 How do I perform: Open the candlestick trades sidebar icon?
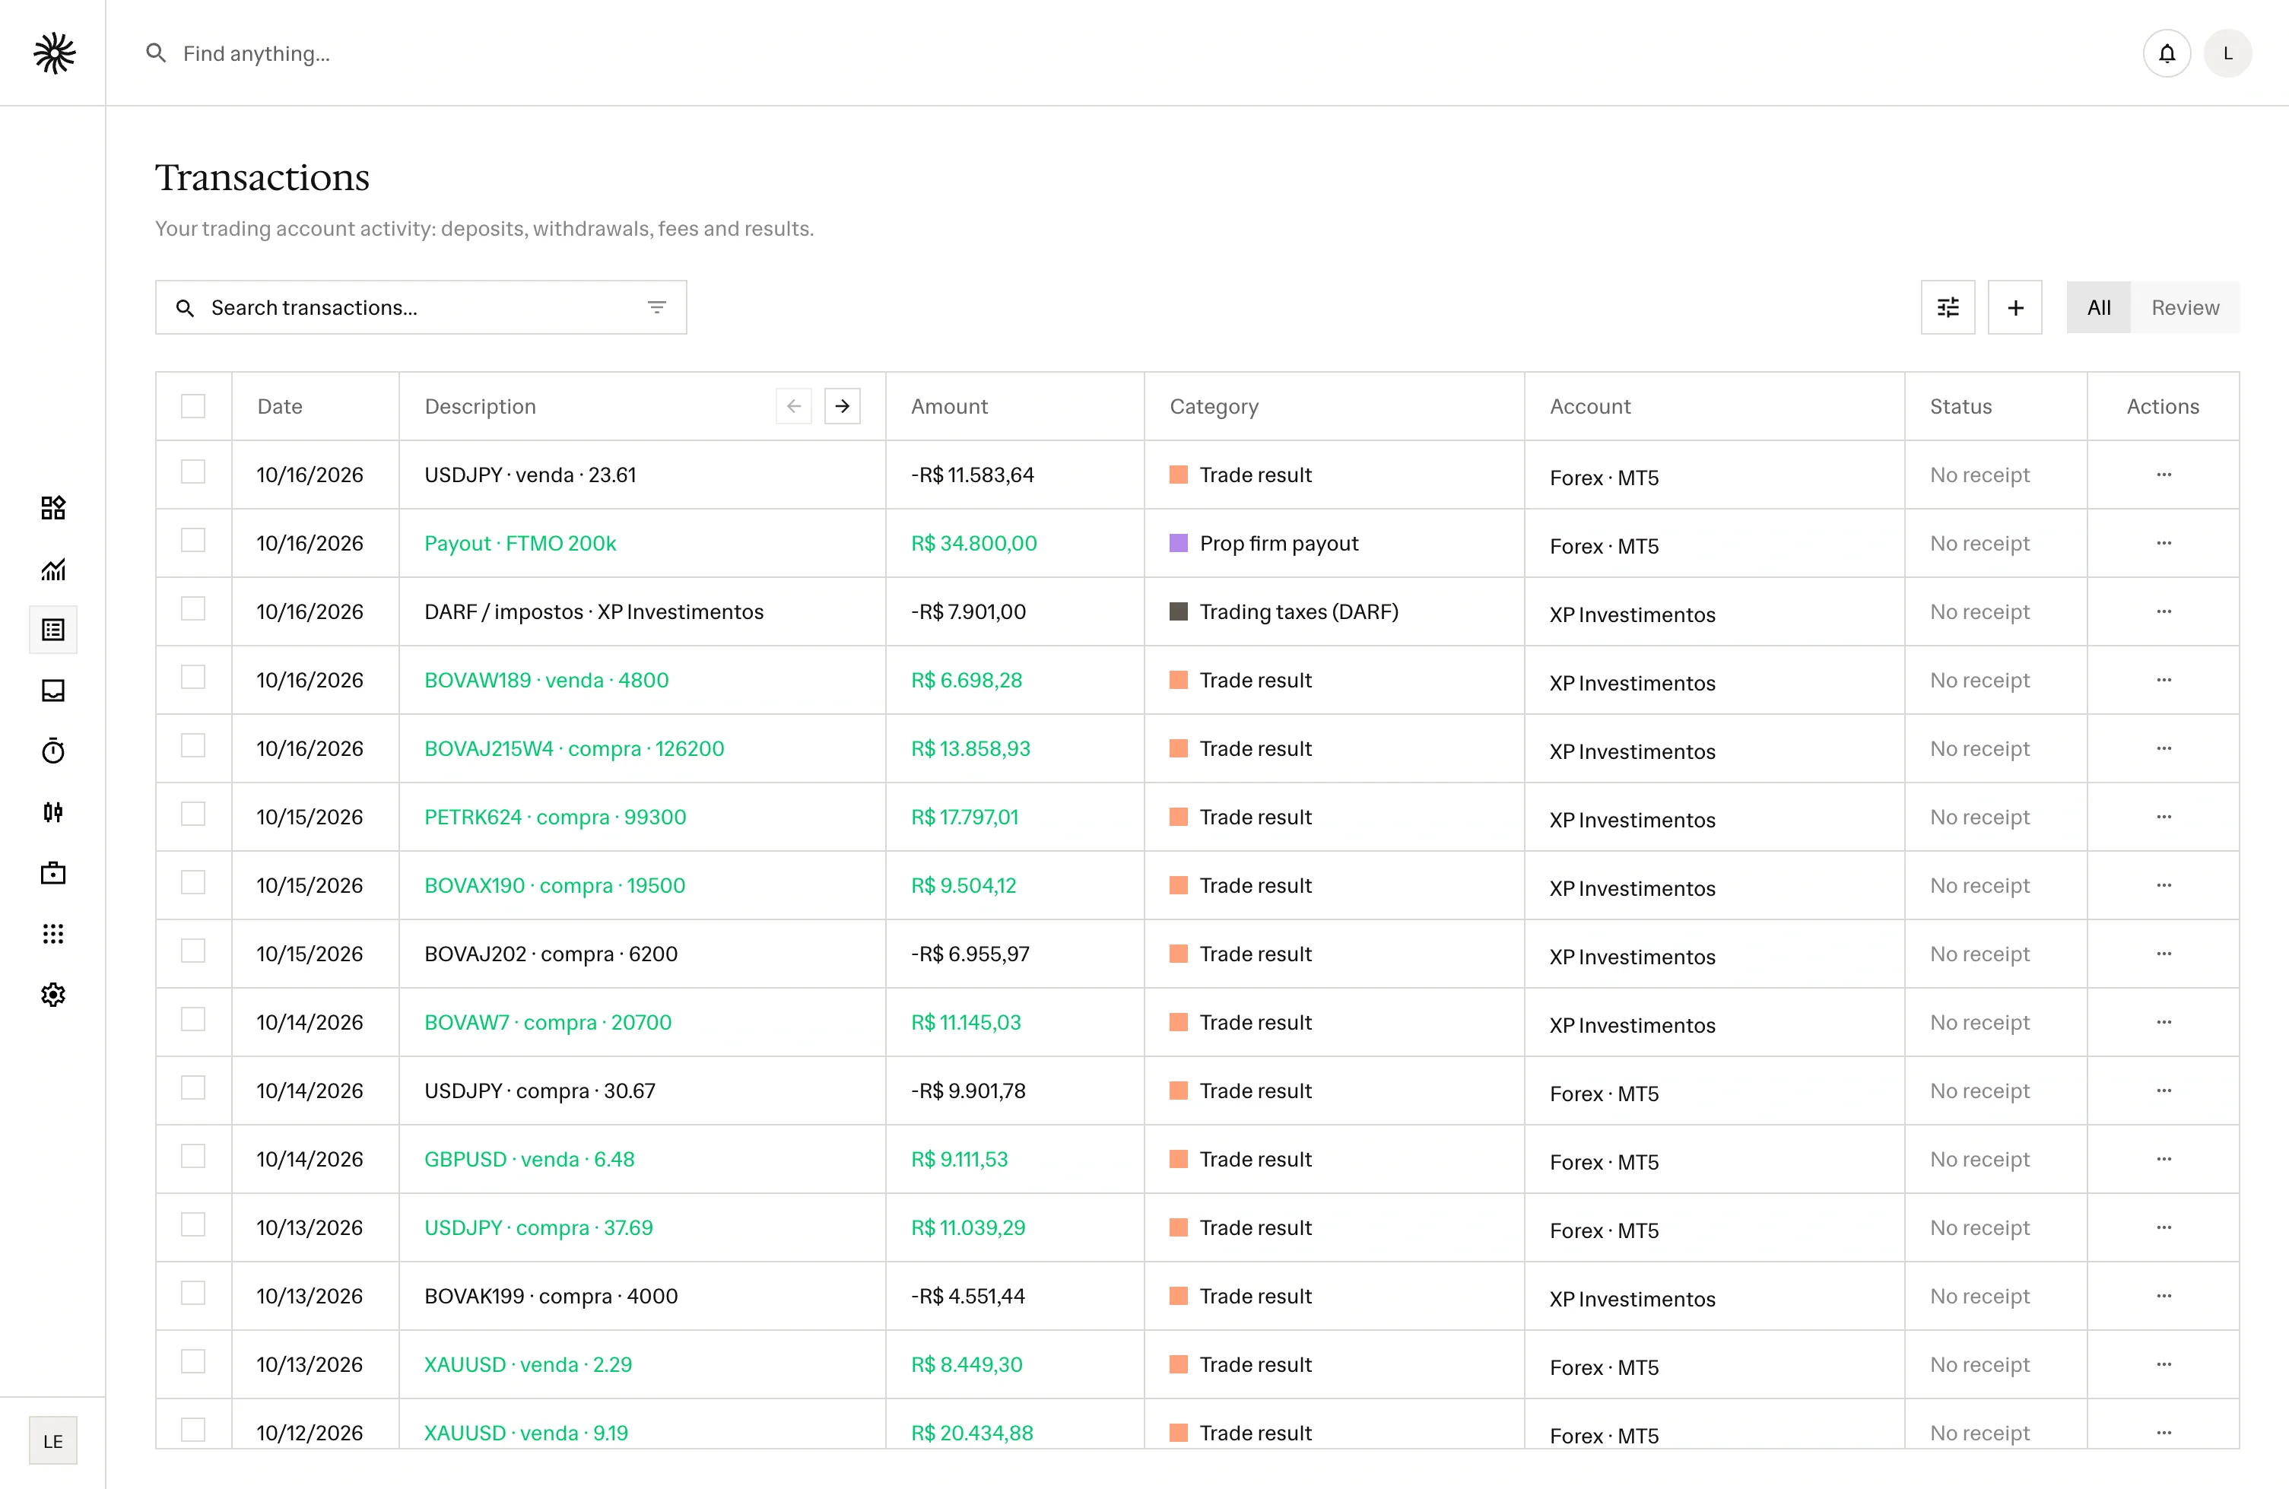pyautogui.click(x=53, y=813)
